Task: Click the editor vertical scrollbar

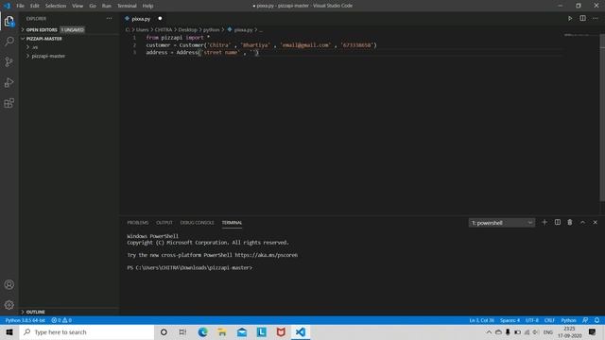Action: click(602, 117)
